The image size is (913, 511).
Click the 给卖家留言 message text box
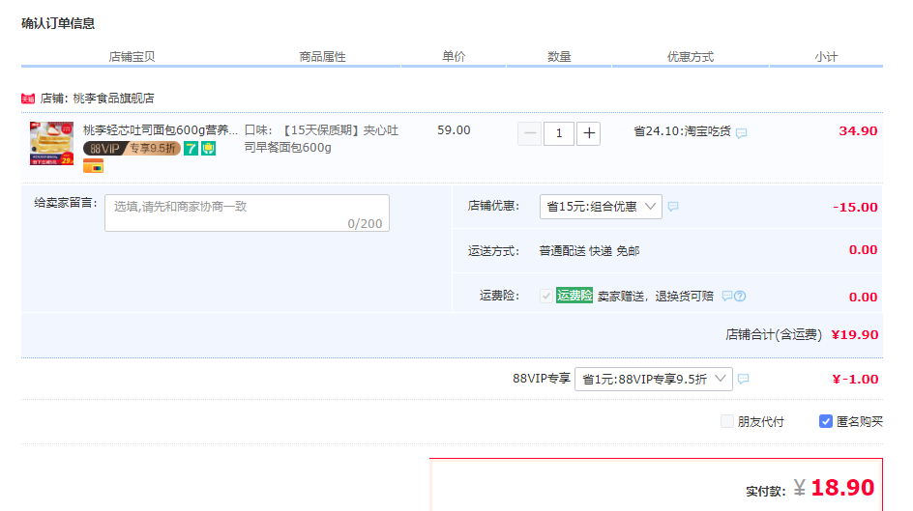pyautogui.click(x=247, y=213)
